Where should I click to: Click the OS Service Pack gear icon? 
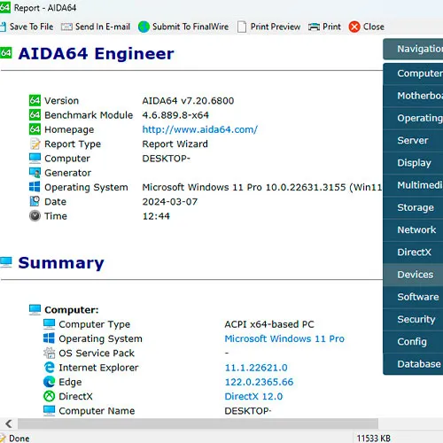coord(49,353)
